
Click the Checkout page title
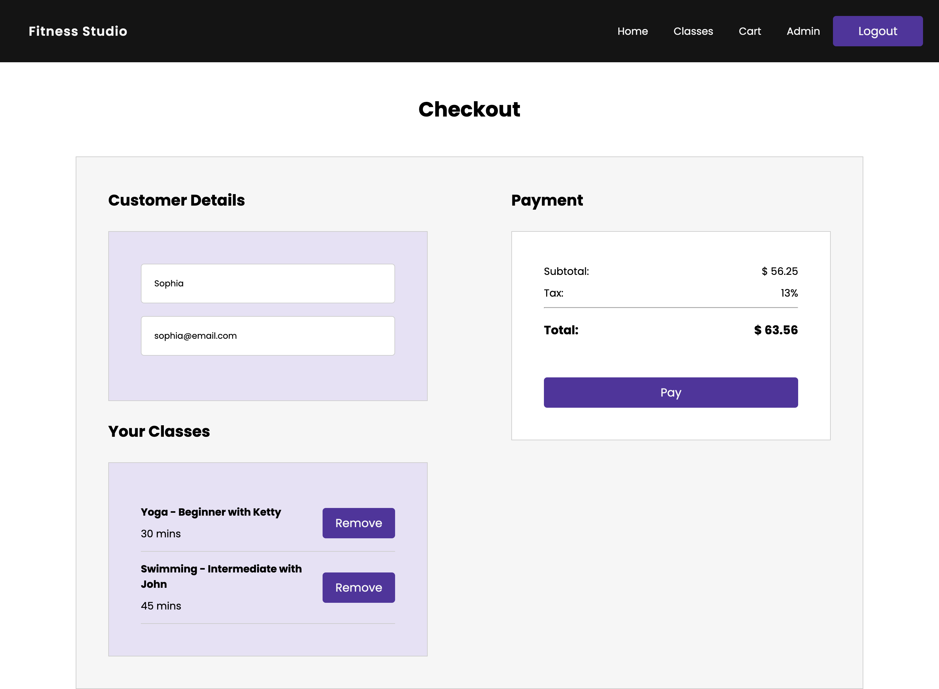click(x=469, y=109)
